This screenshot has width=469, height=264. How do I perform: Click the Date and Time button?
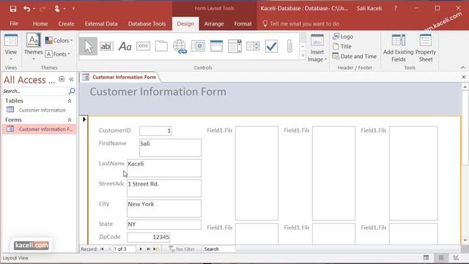click(355, 56)
